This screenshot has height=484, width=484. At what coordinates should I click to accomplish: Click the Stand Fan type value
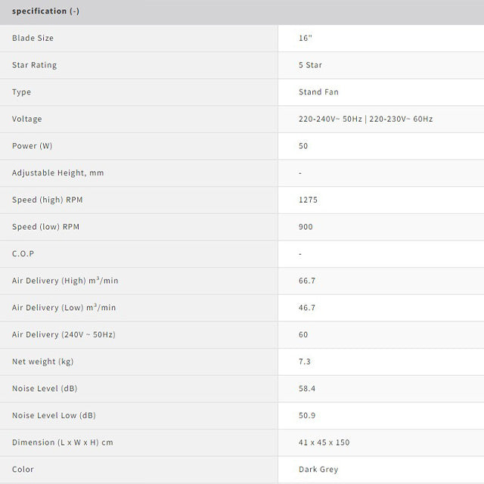point(318,92)
